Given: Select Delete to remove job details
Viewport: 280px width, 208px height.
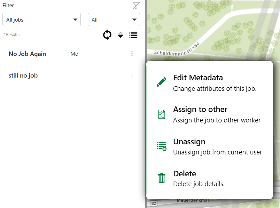Looking at the screenshot, I should (185, 174).
